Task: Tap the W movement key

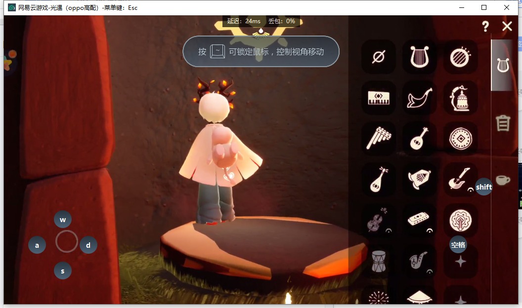Action: (x=63, y=219)
